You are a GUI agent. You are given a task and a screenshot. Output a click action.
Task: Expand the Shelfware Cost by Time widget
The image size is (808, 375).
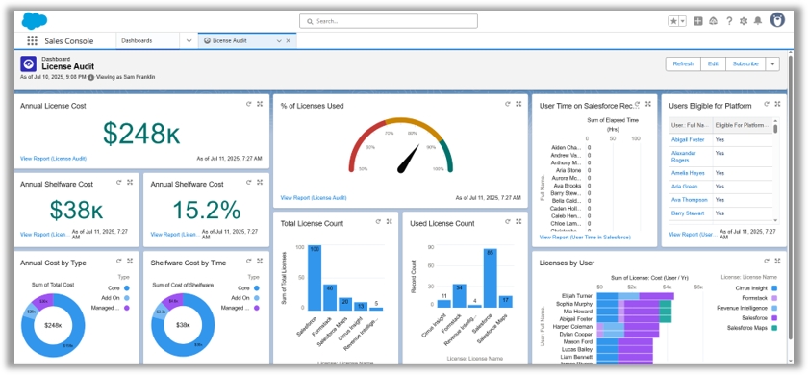coord(260,262)
